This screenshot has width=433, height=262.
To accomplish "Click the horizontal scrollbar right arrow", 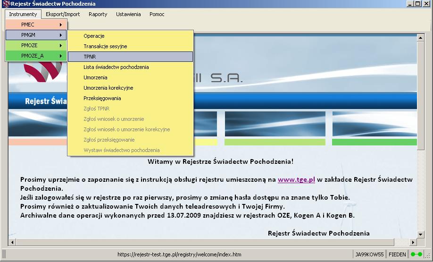I will tap(413, 242).
